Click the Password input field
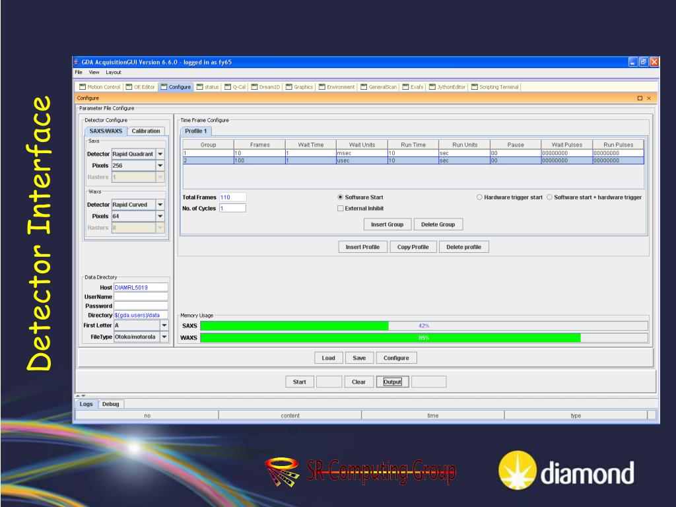Screen dimensions: 676x507 [x=141, y=306]
